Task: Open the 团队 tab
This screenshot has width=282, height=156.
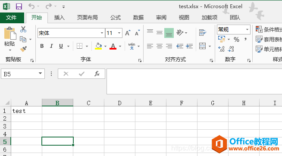Action: [x=235, y=18]
